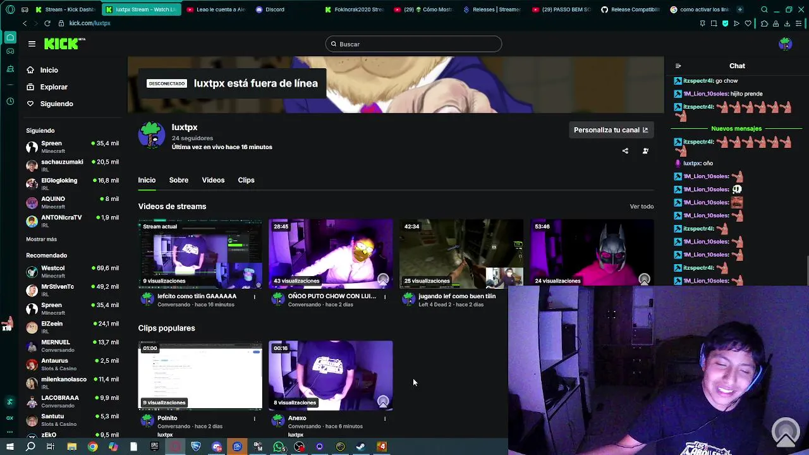809x455 pixels.
Task: Open Siguiendo in the sidebar
Action: pyautogui.click(x=49, y=104)
